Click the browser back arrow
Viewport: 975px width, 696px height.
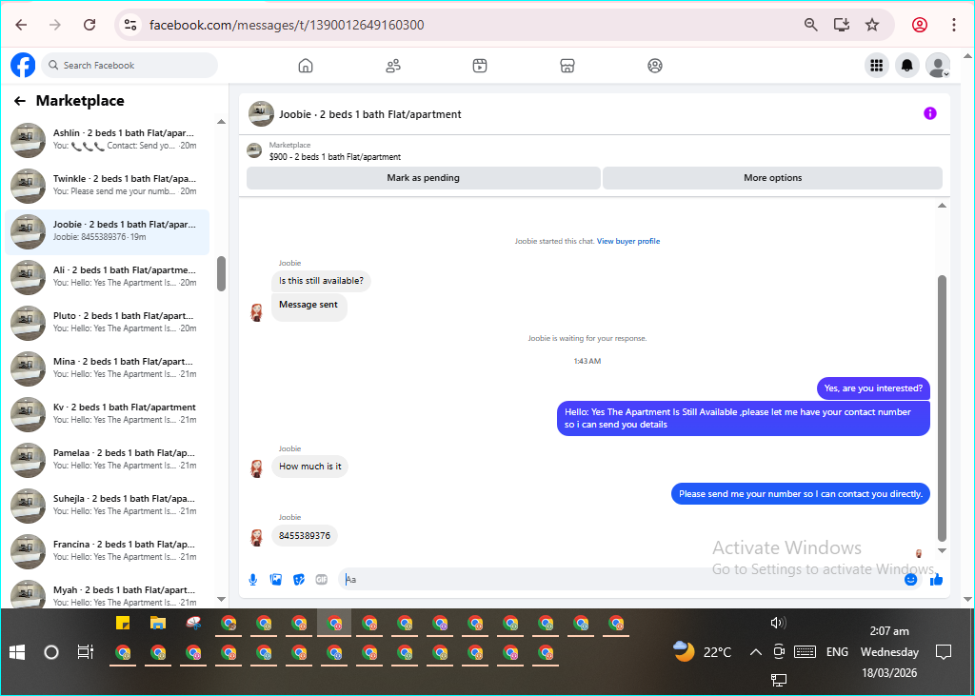21,25
